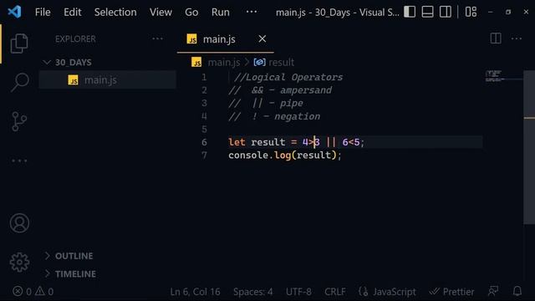Click 'console.log(result);' on line 7
This screenshot has height=301, width=535.
click(285, 156)
